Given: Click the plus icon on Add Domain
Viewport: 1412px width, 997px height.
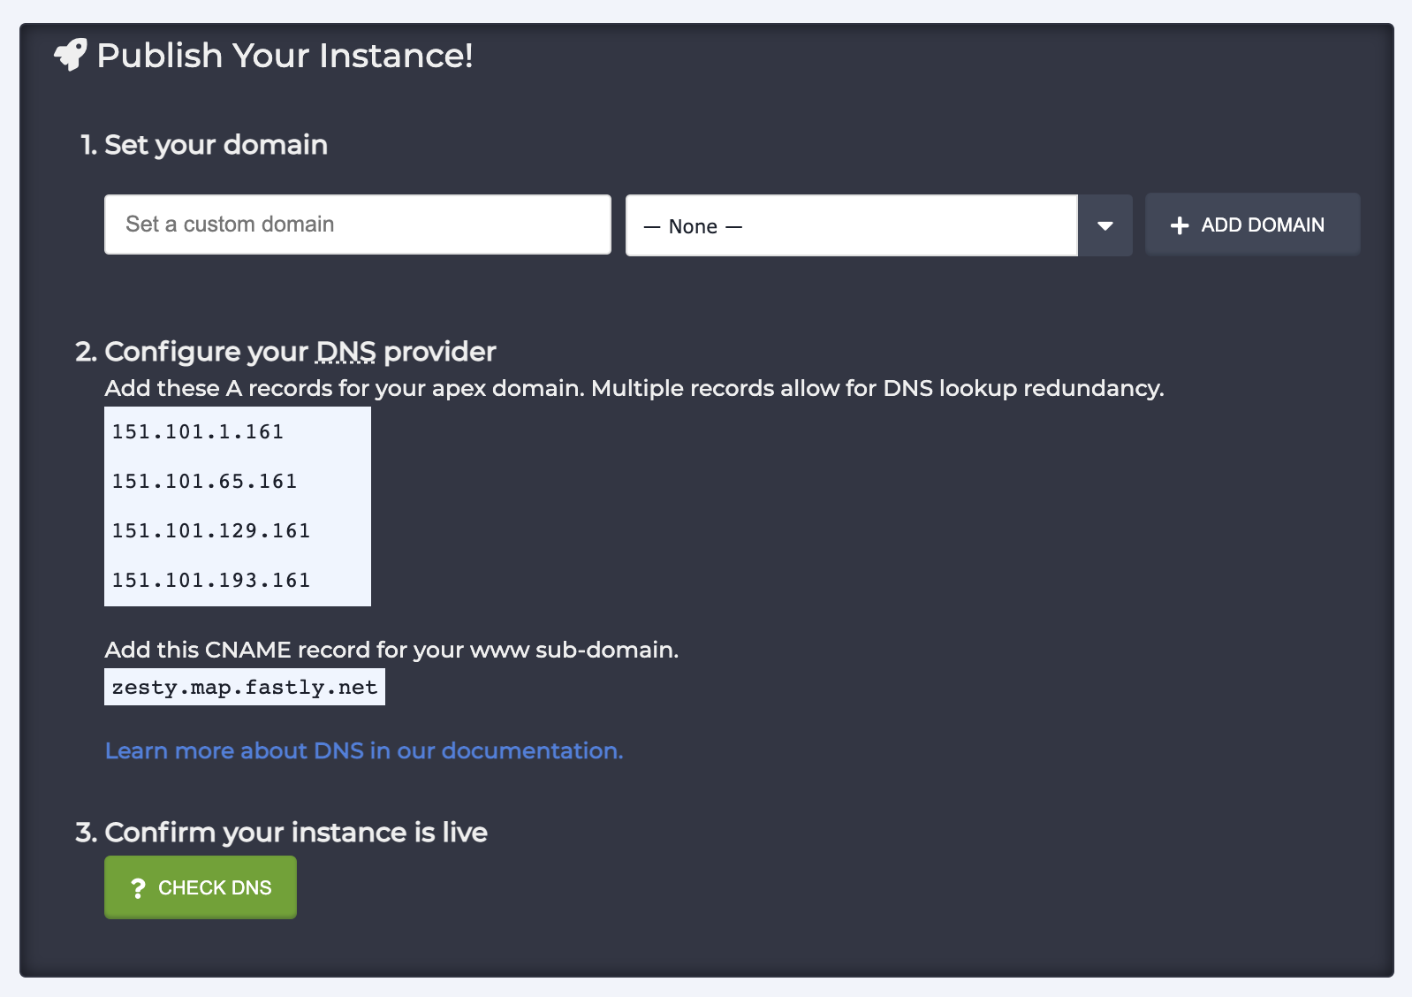Looking at the screenshot, I should (x=1180, y=225).
